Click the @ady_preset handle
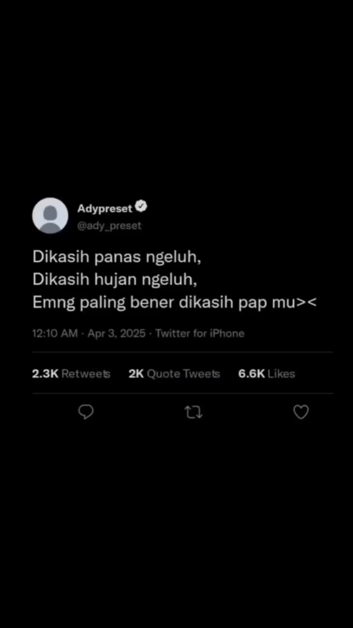The width and height of the screenshot is (353, 628). tap(109, 226)
